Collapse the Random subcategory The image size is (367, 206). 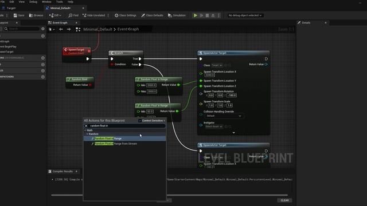pyautogui.click(x=87, y=134)
